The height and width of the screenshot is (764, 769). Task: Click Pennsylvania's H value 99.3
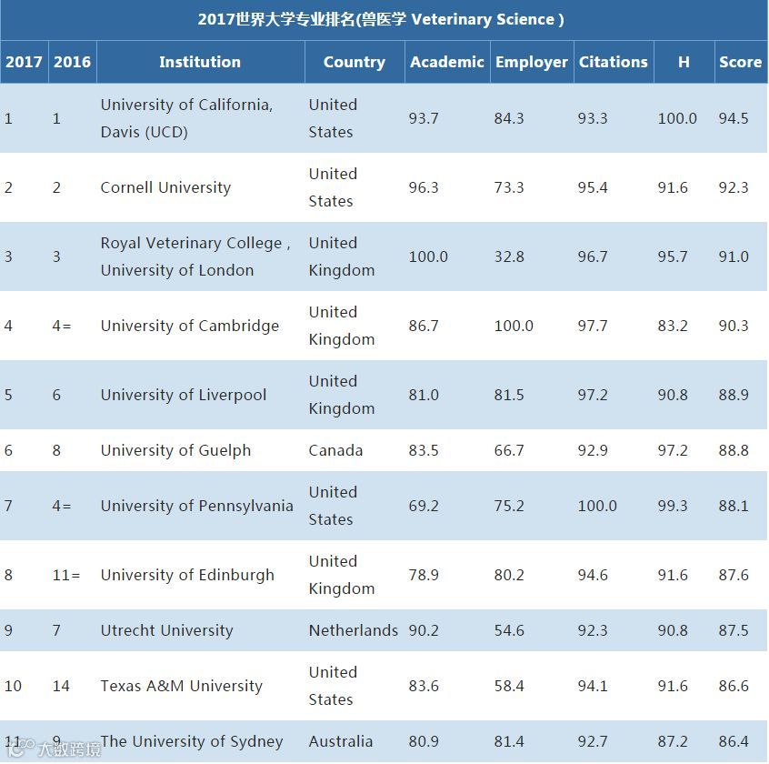point(673,506)
